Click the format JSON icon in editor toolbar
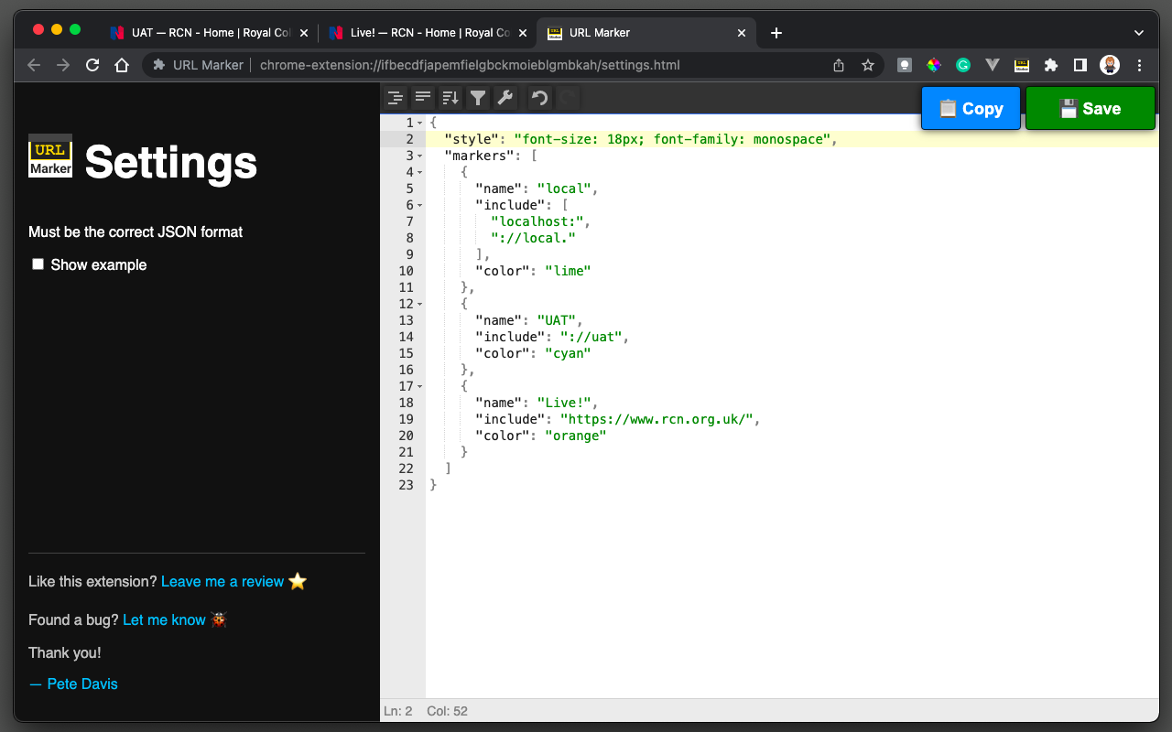The height and width of the screenshot is (732, 1172). [396, 98]
